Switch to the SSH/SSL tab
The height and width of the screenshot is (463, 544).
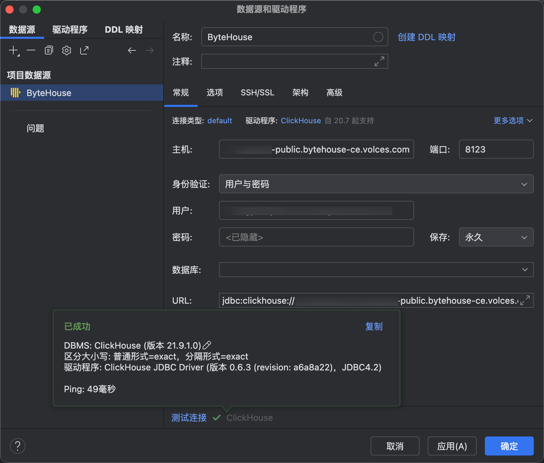point(257,93)
